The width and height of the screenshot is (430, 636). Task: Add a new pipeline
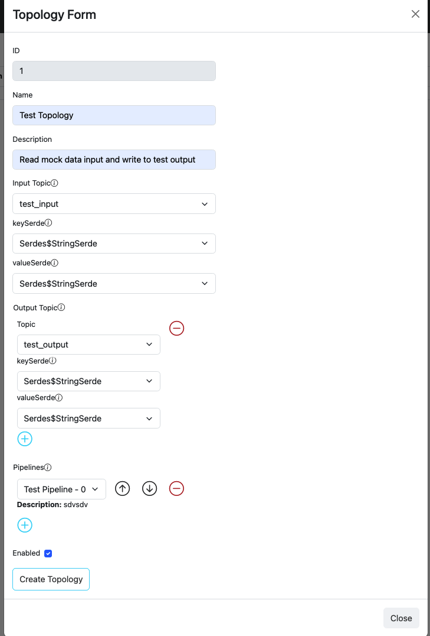25,525
